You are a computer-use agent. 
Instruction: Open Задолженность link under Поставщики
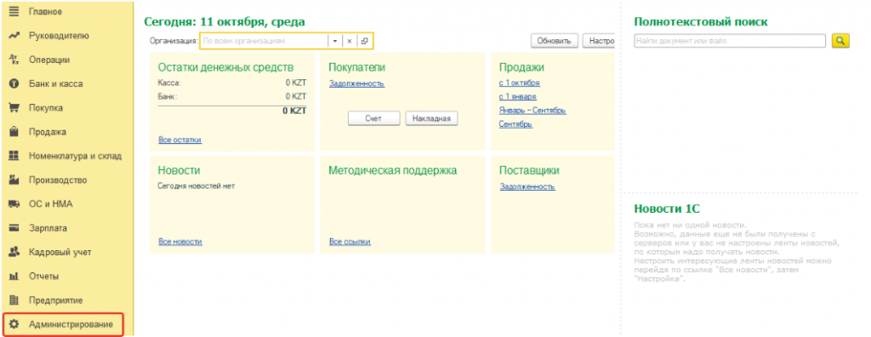click(527, 186)
